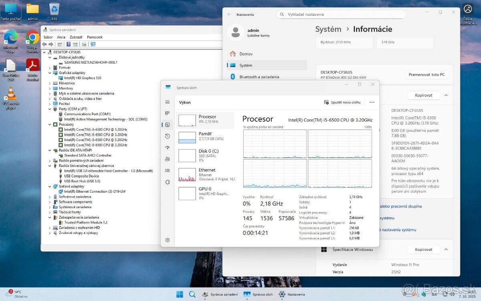The image size is (481, 301).
Task: Click Spustiť novú úlohu in Task Manager
Action: 343,102
